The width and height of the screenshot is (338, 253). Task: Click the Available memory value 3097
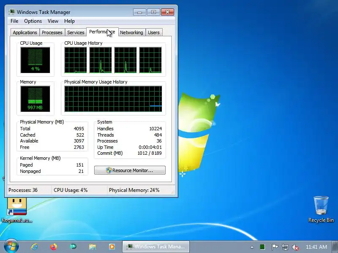[x=79, y=141]
